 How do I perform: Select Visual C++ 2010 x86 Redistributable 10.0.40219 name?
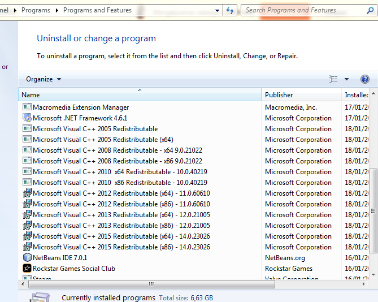(x=120, y=182)
